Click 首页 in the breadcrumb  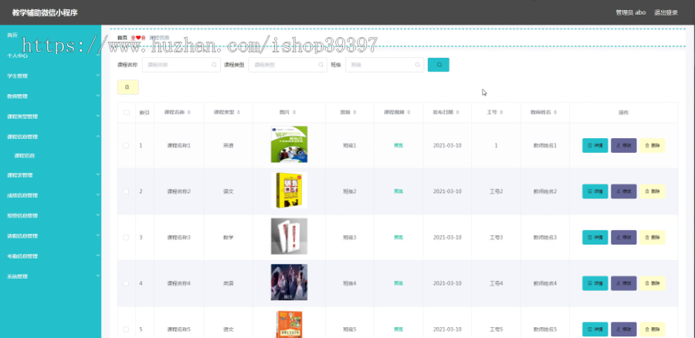122,38
